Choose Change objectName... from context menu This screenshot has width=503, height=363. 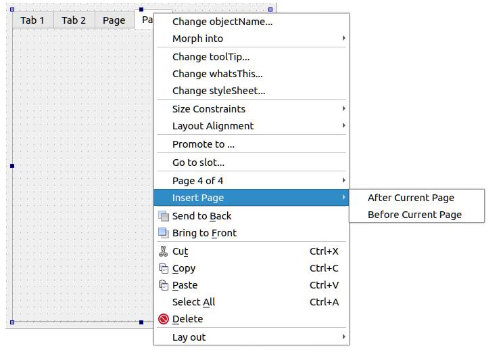(x=251, y=22)
